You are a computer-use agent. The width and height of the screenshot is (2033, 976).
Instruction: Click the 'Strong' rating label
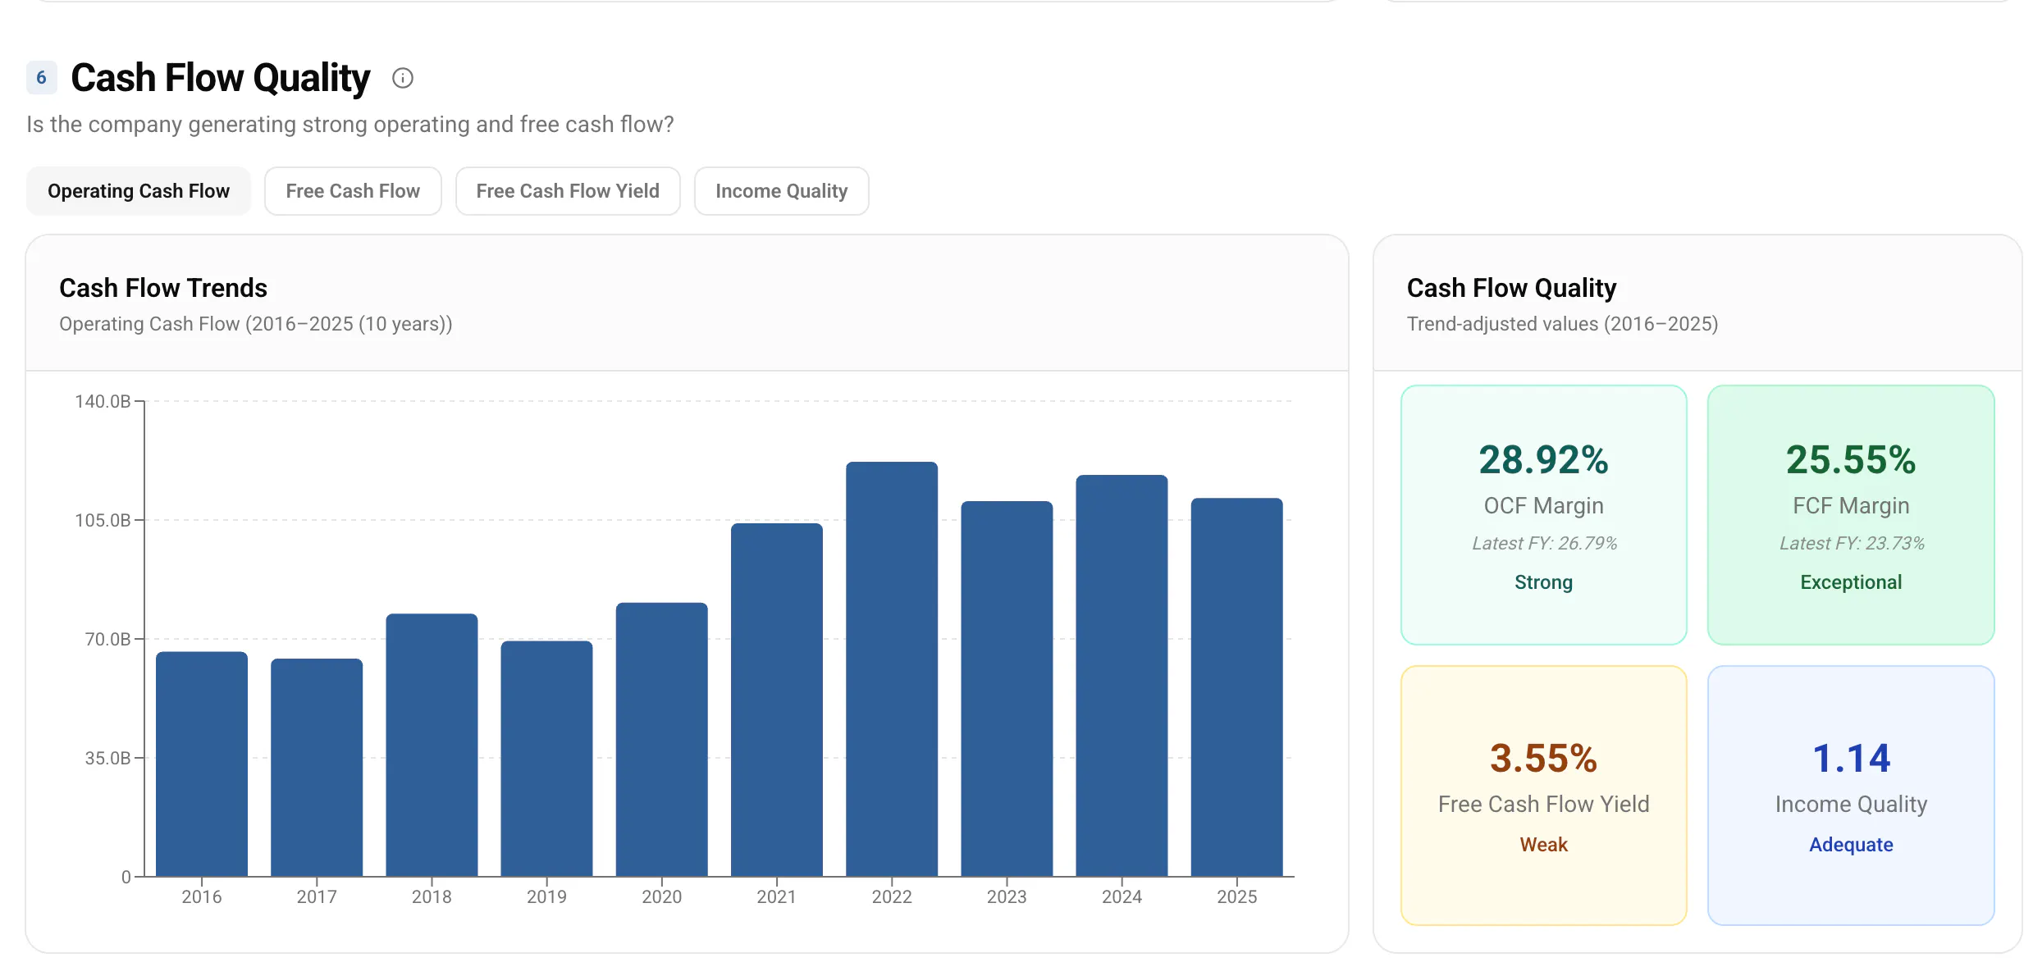tap(1543, 582)
